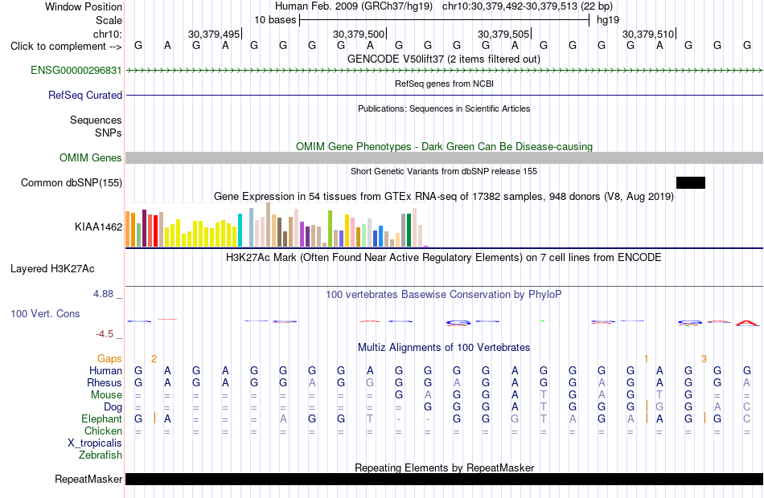The height and width of the screenshot is (498, 764).
Task: Select the Mouse alignment row label
Action: click(x=106, y=395)
